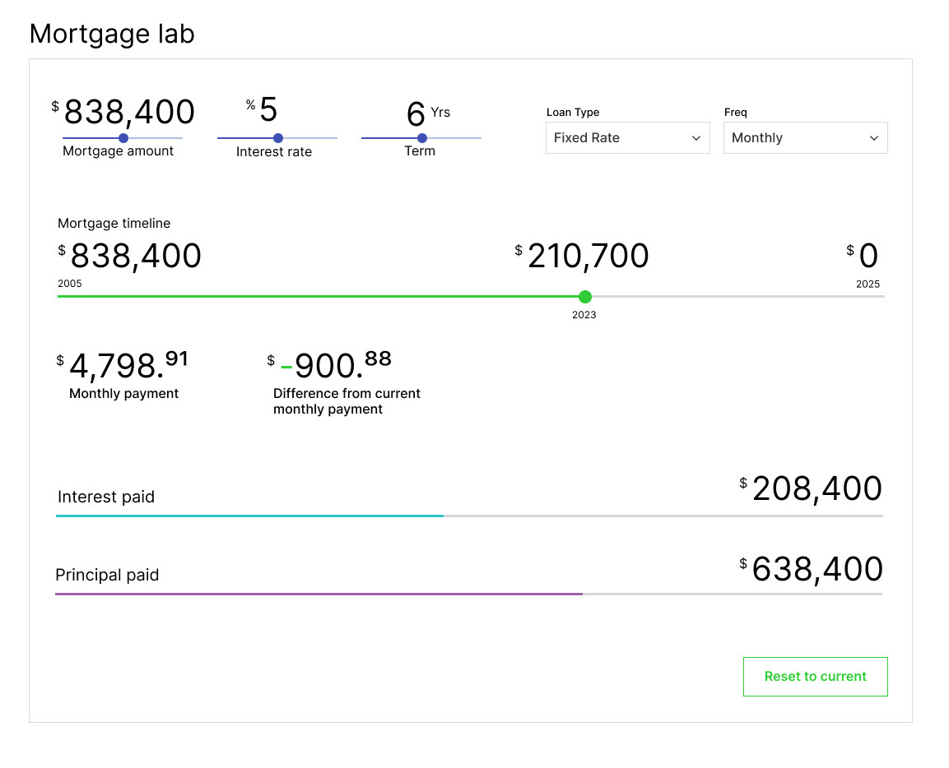Screen dimensions: 949x768
Task: Click the green 2023 timeline marker
Action: coord(584,296)
